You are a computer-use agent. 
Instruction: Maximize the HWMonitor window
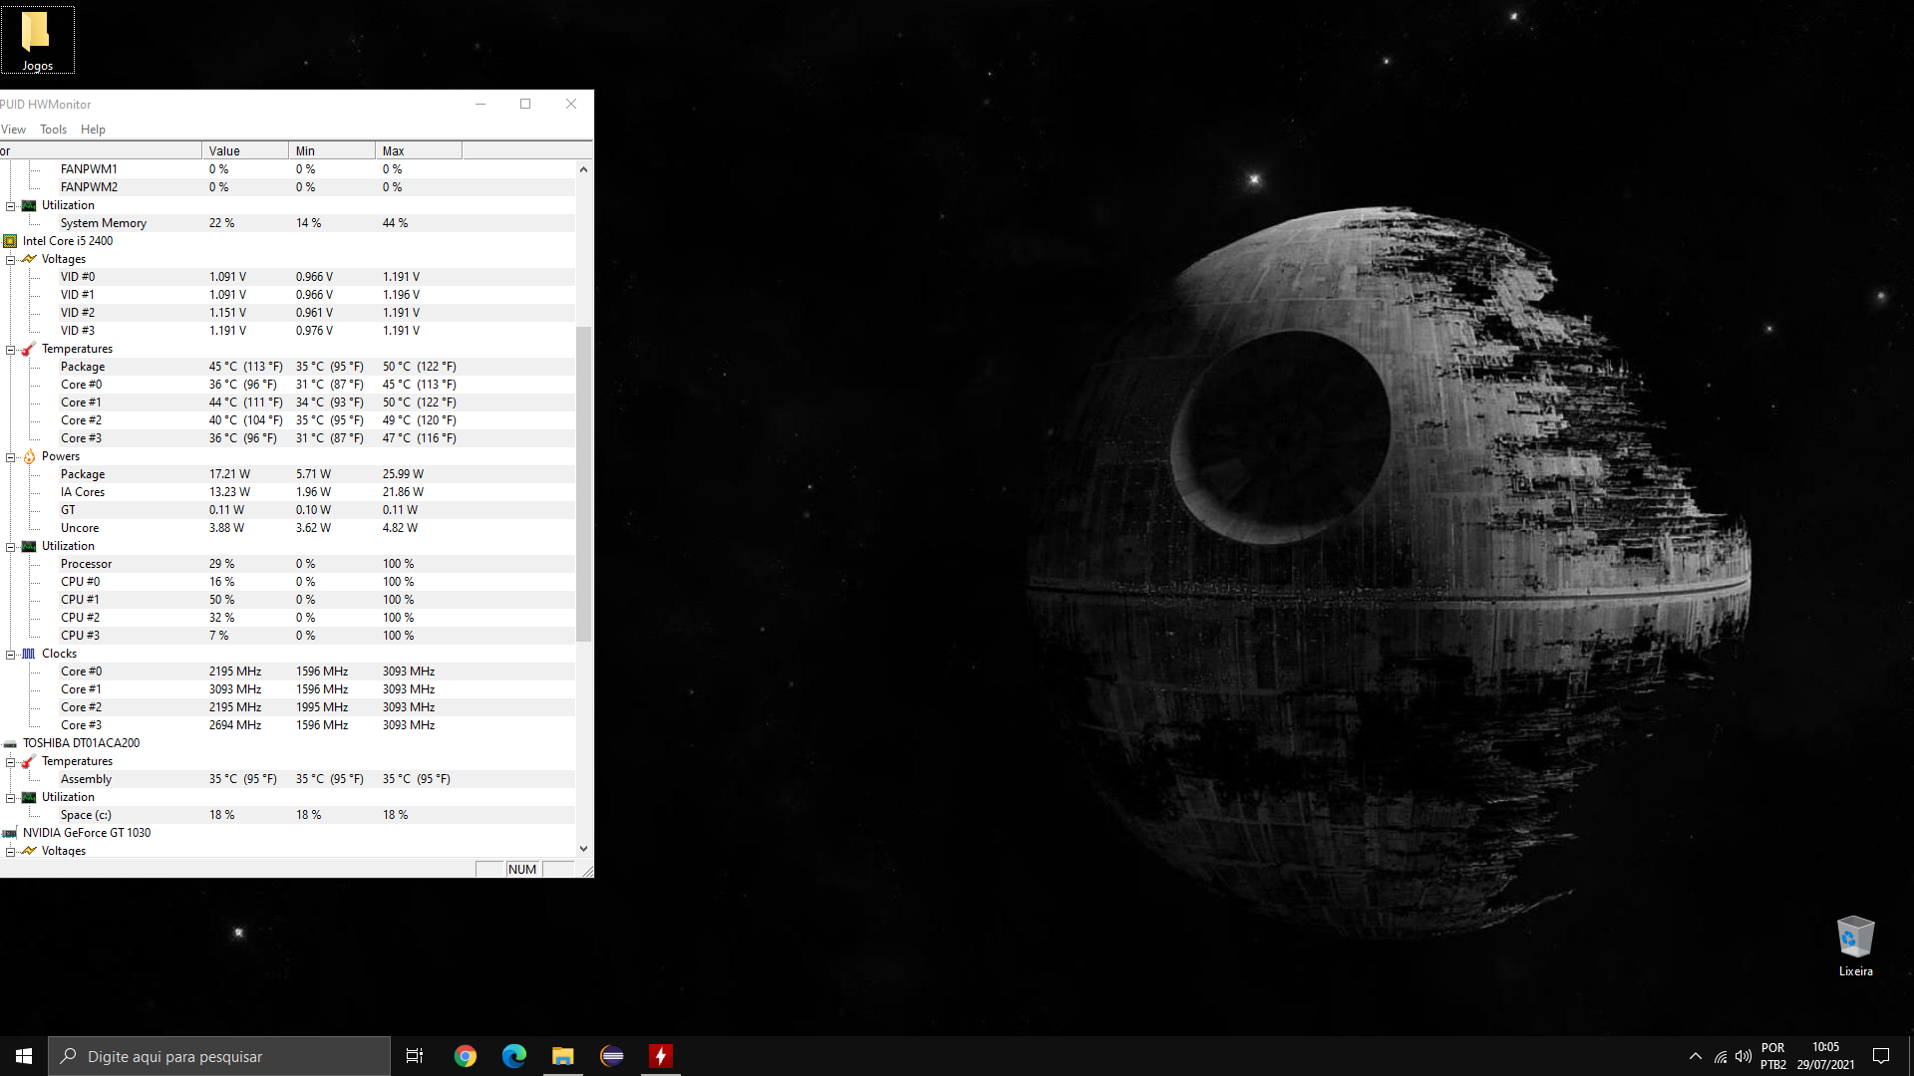(525, 104)
